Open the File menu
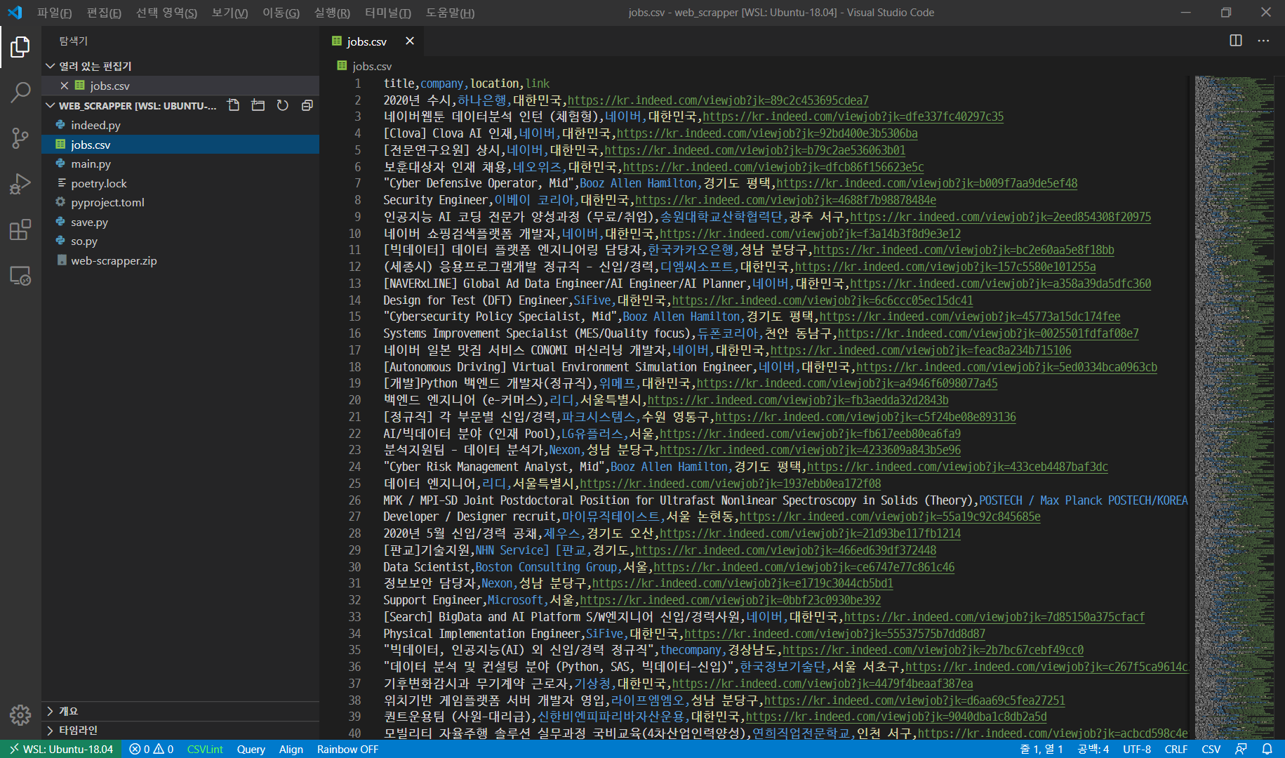Viewport: 1285px width, 758px height. (55, 13)
